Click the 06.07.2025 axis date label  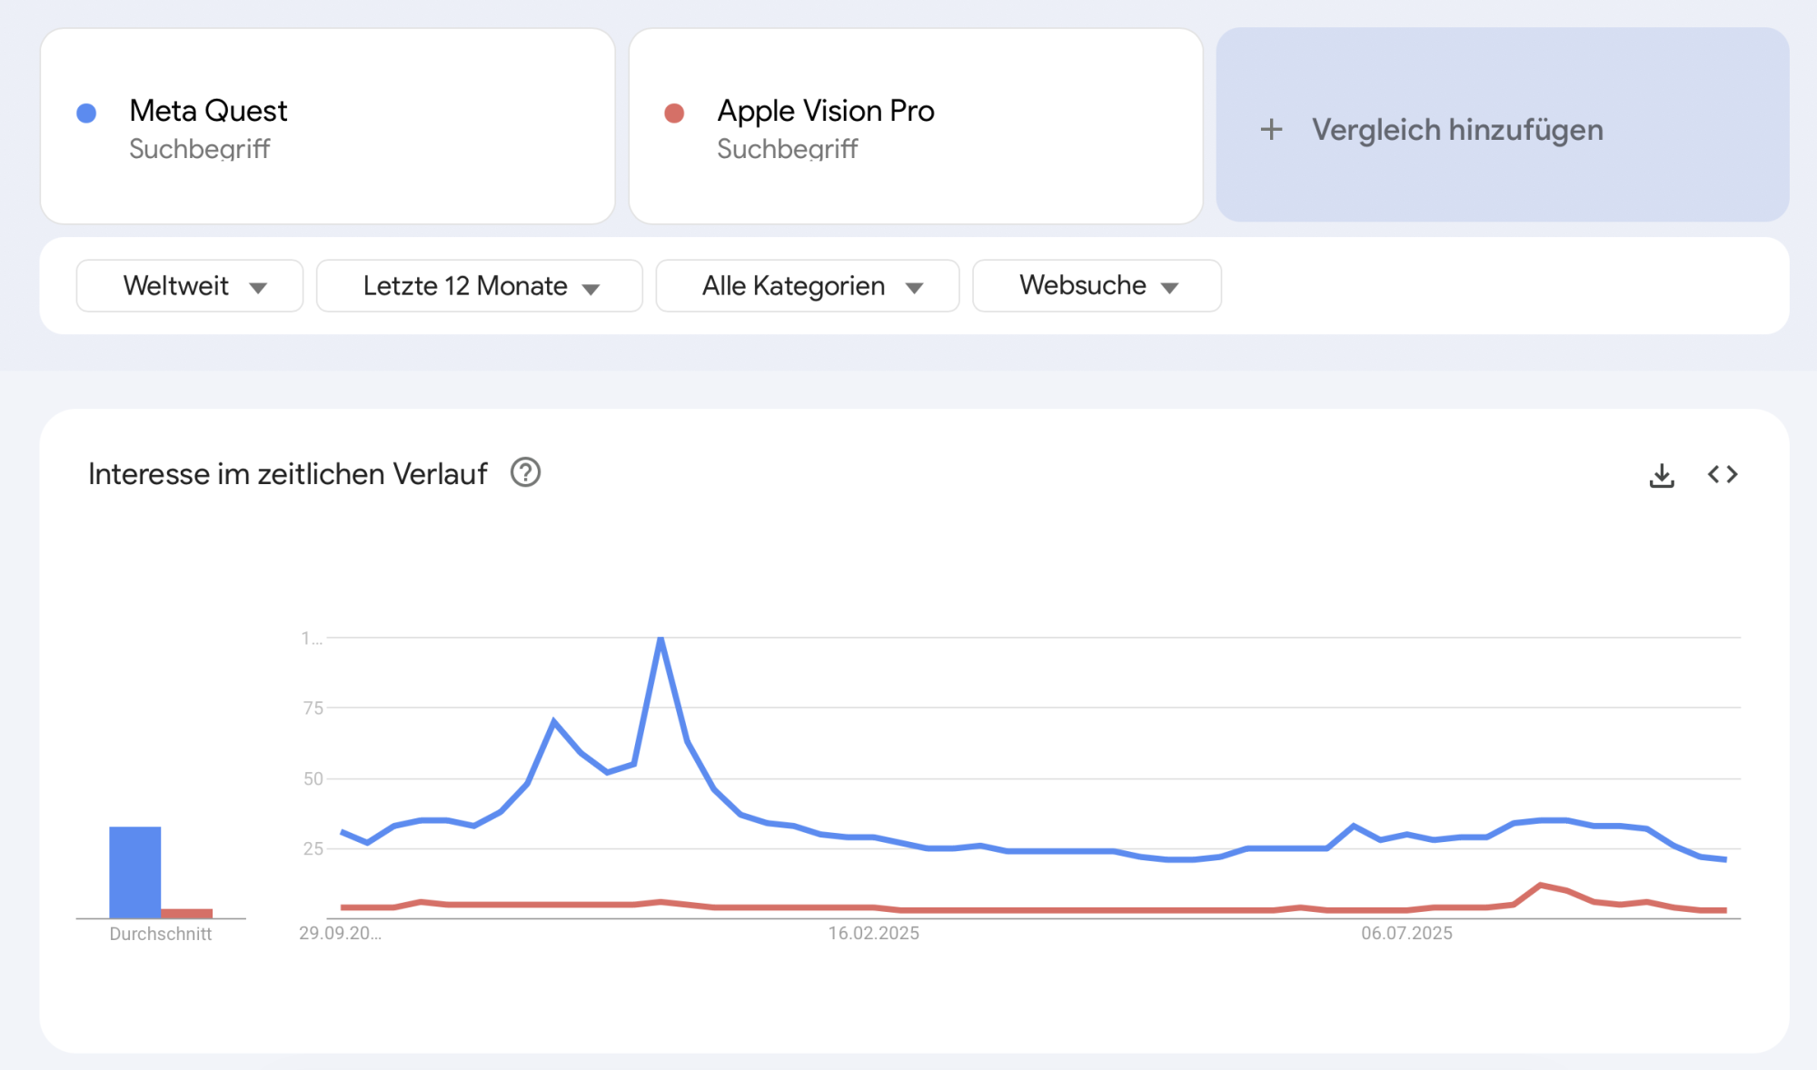(x=1406, y=933)
